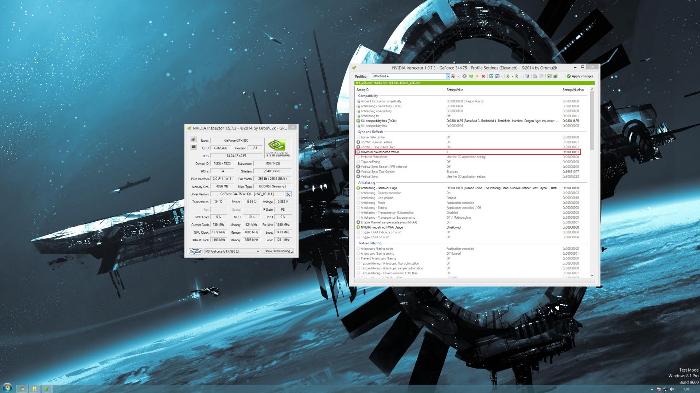Click the upload screenshot icon beside Name field
Image resolution: width=700 pixels, height=393 pixels.
click(193, 139)
